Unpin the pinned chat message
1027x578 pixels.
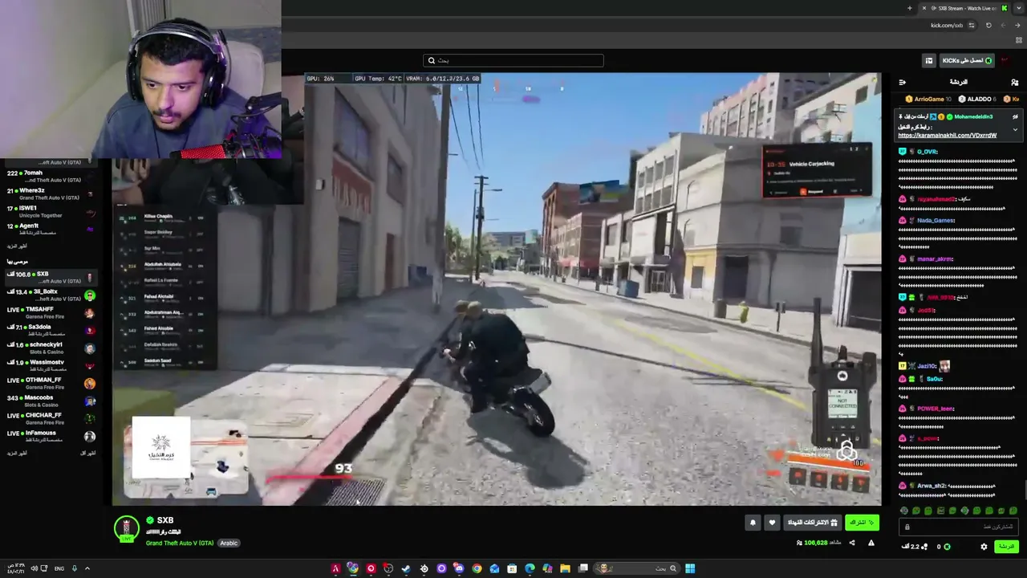pos(1015,116)
